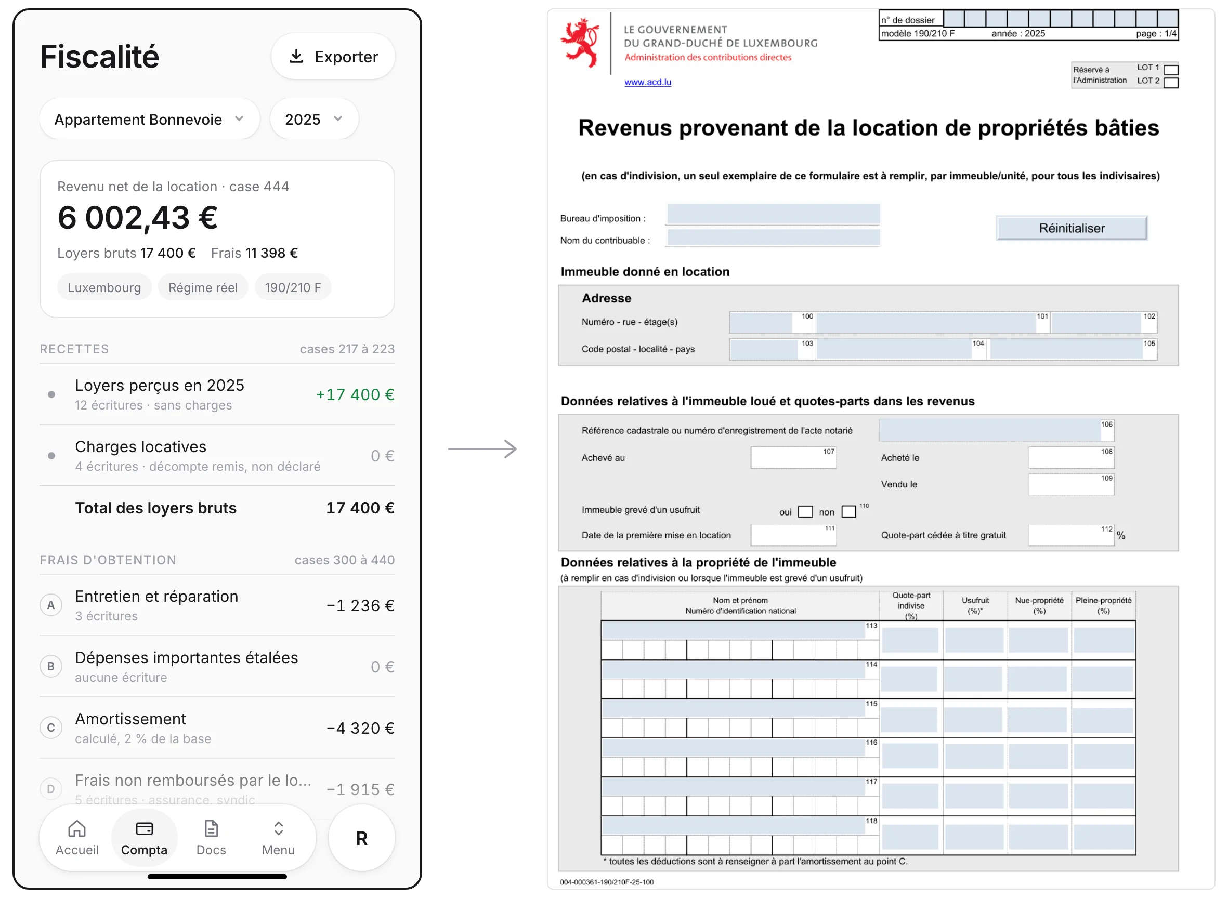This screenshot has height=898, width=1228.
Task: Check the LOT 1 box
Action: click(1170, 70)
